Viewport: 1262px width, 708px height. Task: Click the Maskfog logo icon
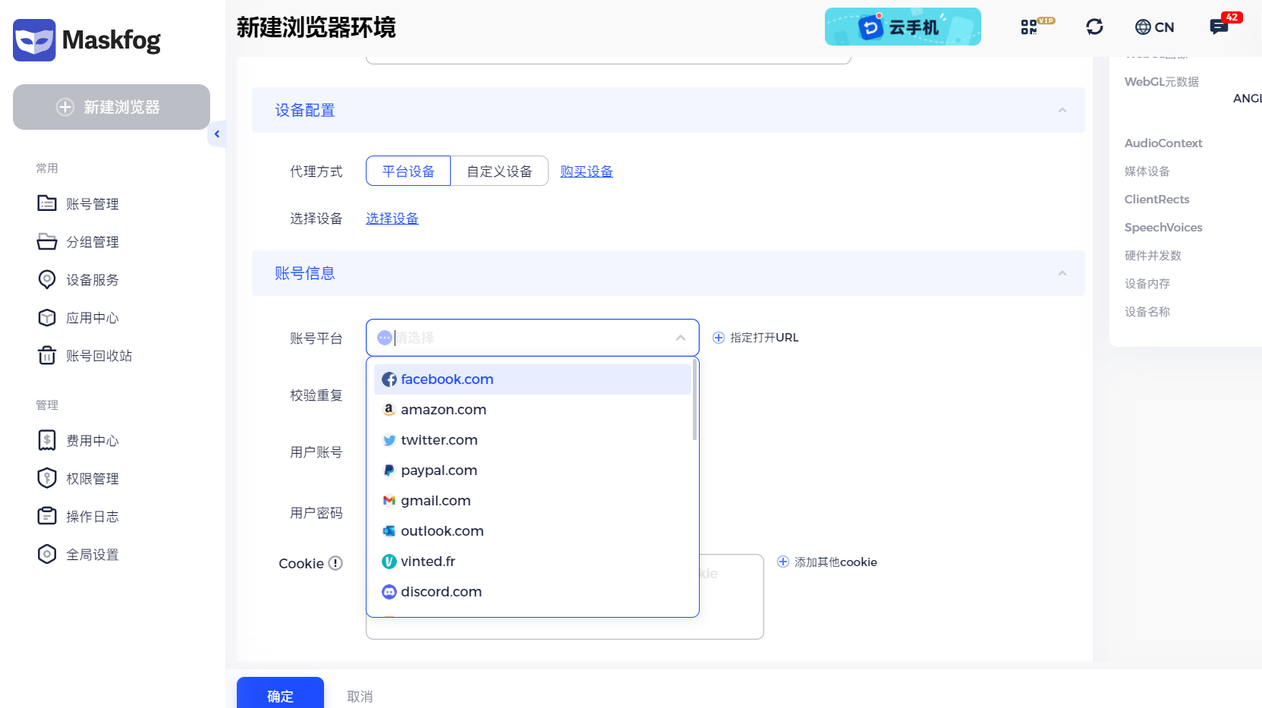click(34, 40)
